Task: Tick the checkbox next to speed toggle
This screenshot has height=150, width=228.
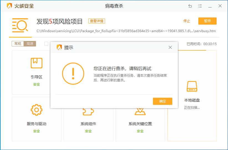Action: (46, 44)
